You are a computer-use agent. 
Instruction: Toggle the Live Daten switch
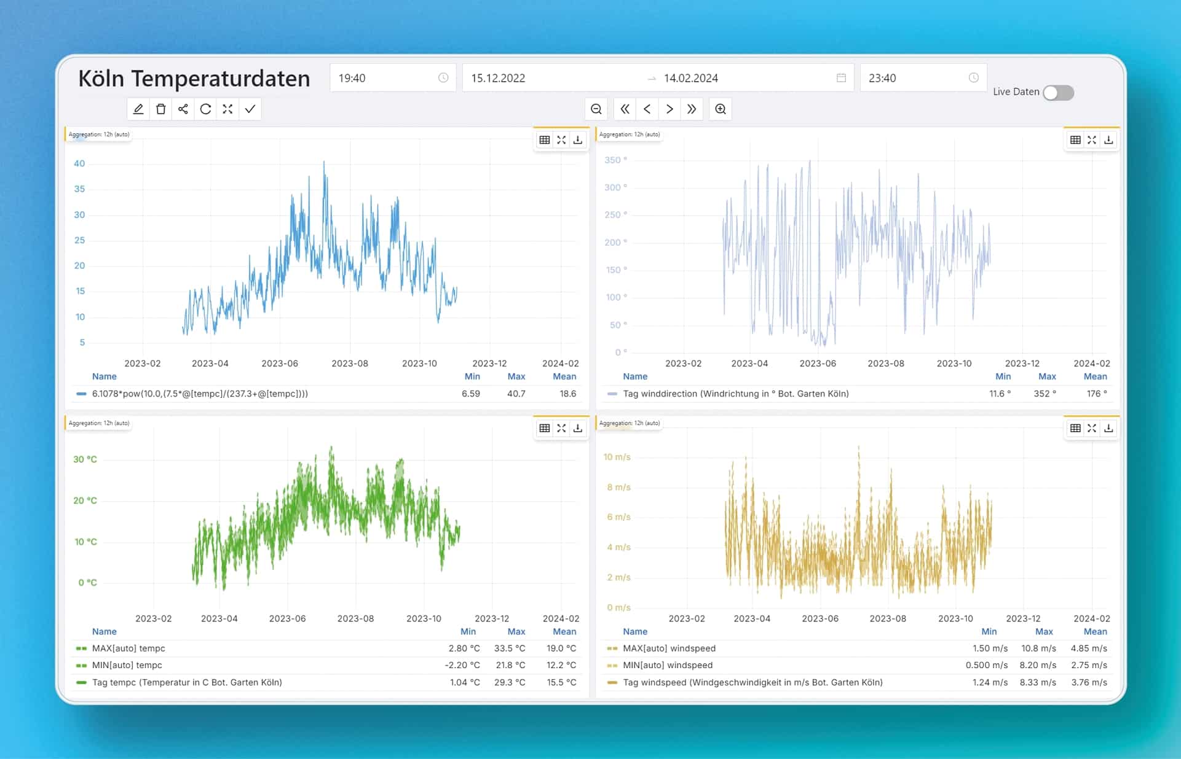(1058, 93)
